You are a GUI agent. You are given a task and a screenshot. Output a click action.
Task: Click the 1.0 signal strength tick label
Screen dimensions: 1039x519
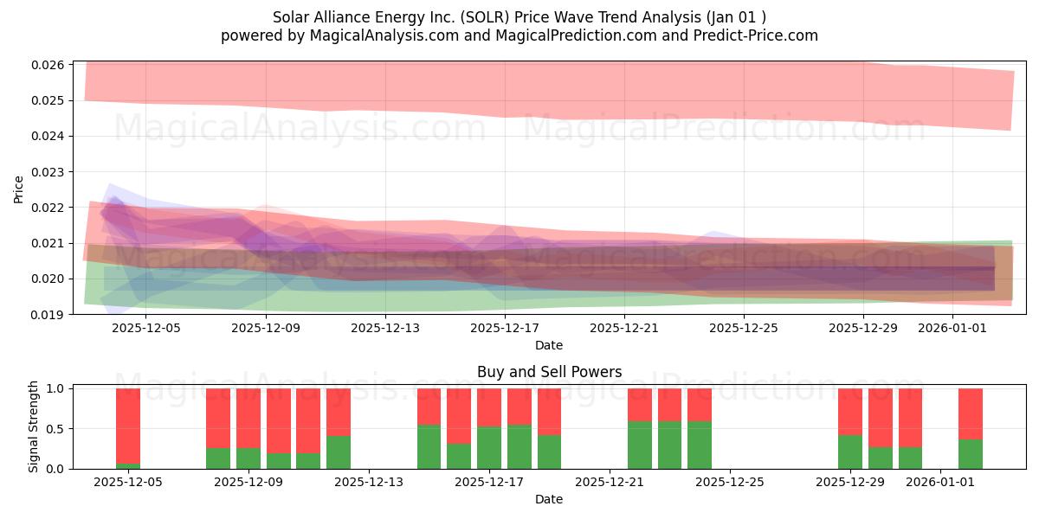57,388
